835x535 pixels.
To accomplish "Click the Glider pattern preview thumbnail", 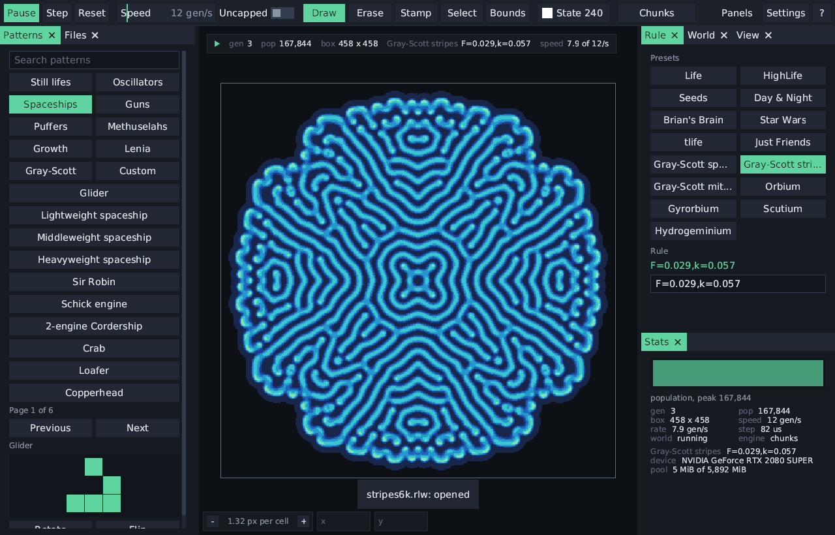I will [x=94, y=485].
